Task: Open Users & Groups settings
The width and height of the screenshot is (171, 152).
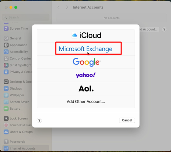Action: pos(18,132)
